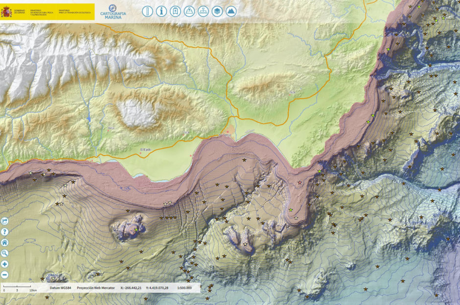This screenshot has height=305, width=460.
Task: Return to home map extent
Action: point(5,242)
